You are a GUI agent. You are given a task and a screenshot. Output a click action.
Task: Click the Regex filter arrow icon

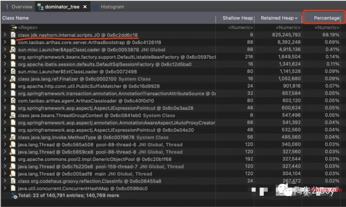pos(13,27)
